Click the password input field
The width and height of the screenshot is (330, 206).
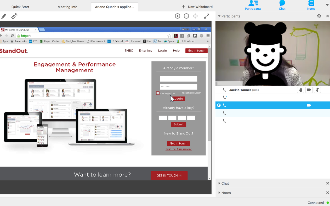pos(179,87)
